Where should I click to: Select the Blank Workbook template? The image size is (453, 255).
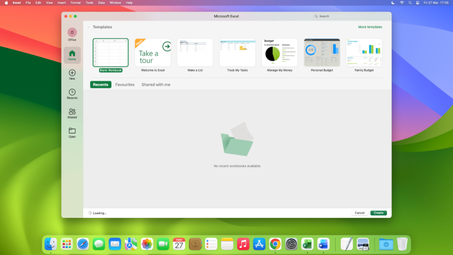[110, 53]
